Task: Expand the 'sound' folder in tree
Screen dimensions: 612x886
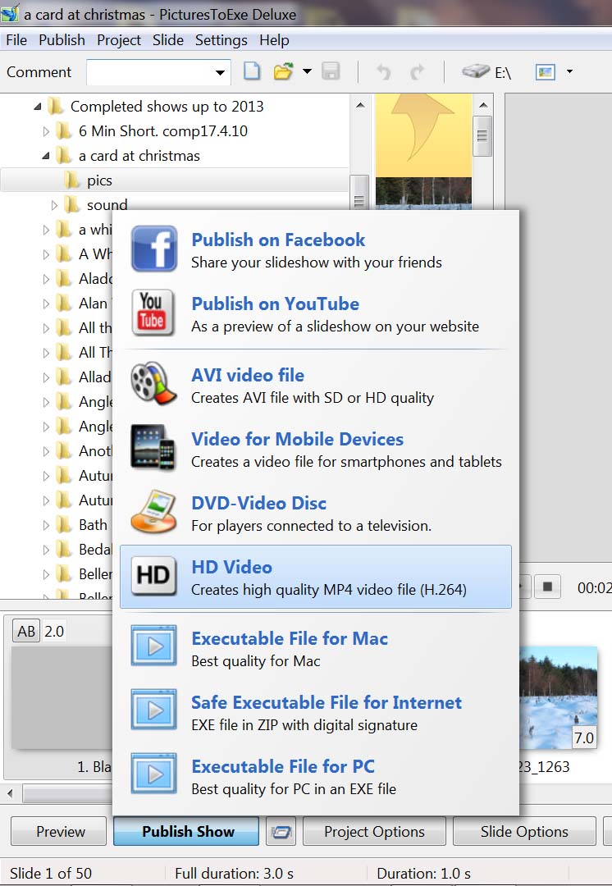Action: click(54, 205)
